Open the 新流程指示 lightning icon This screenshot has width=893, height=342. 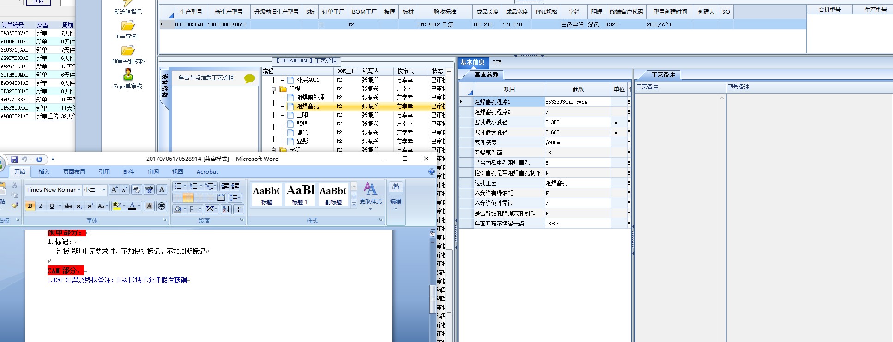pos(128,3)
